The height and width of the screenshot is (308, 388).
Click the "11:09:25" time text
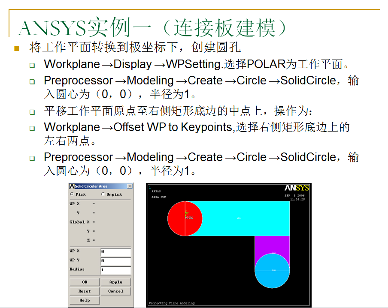(297, 199)
